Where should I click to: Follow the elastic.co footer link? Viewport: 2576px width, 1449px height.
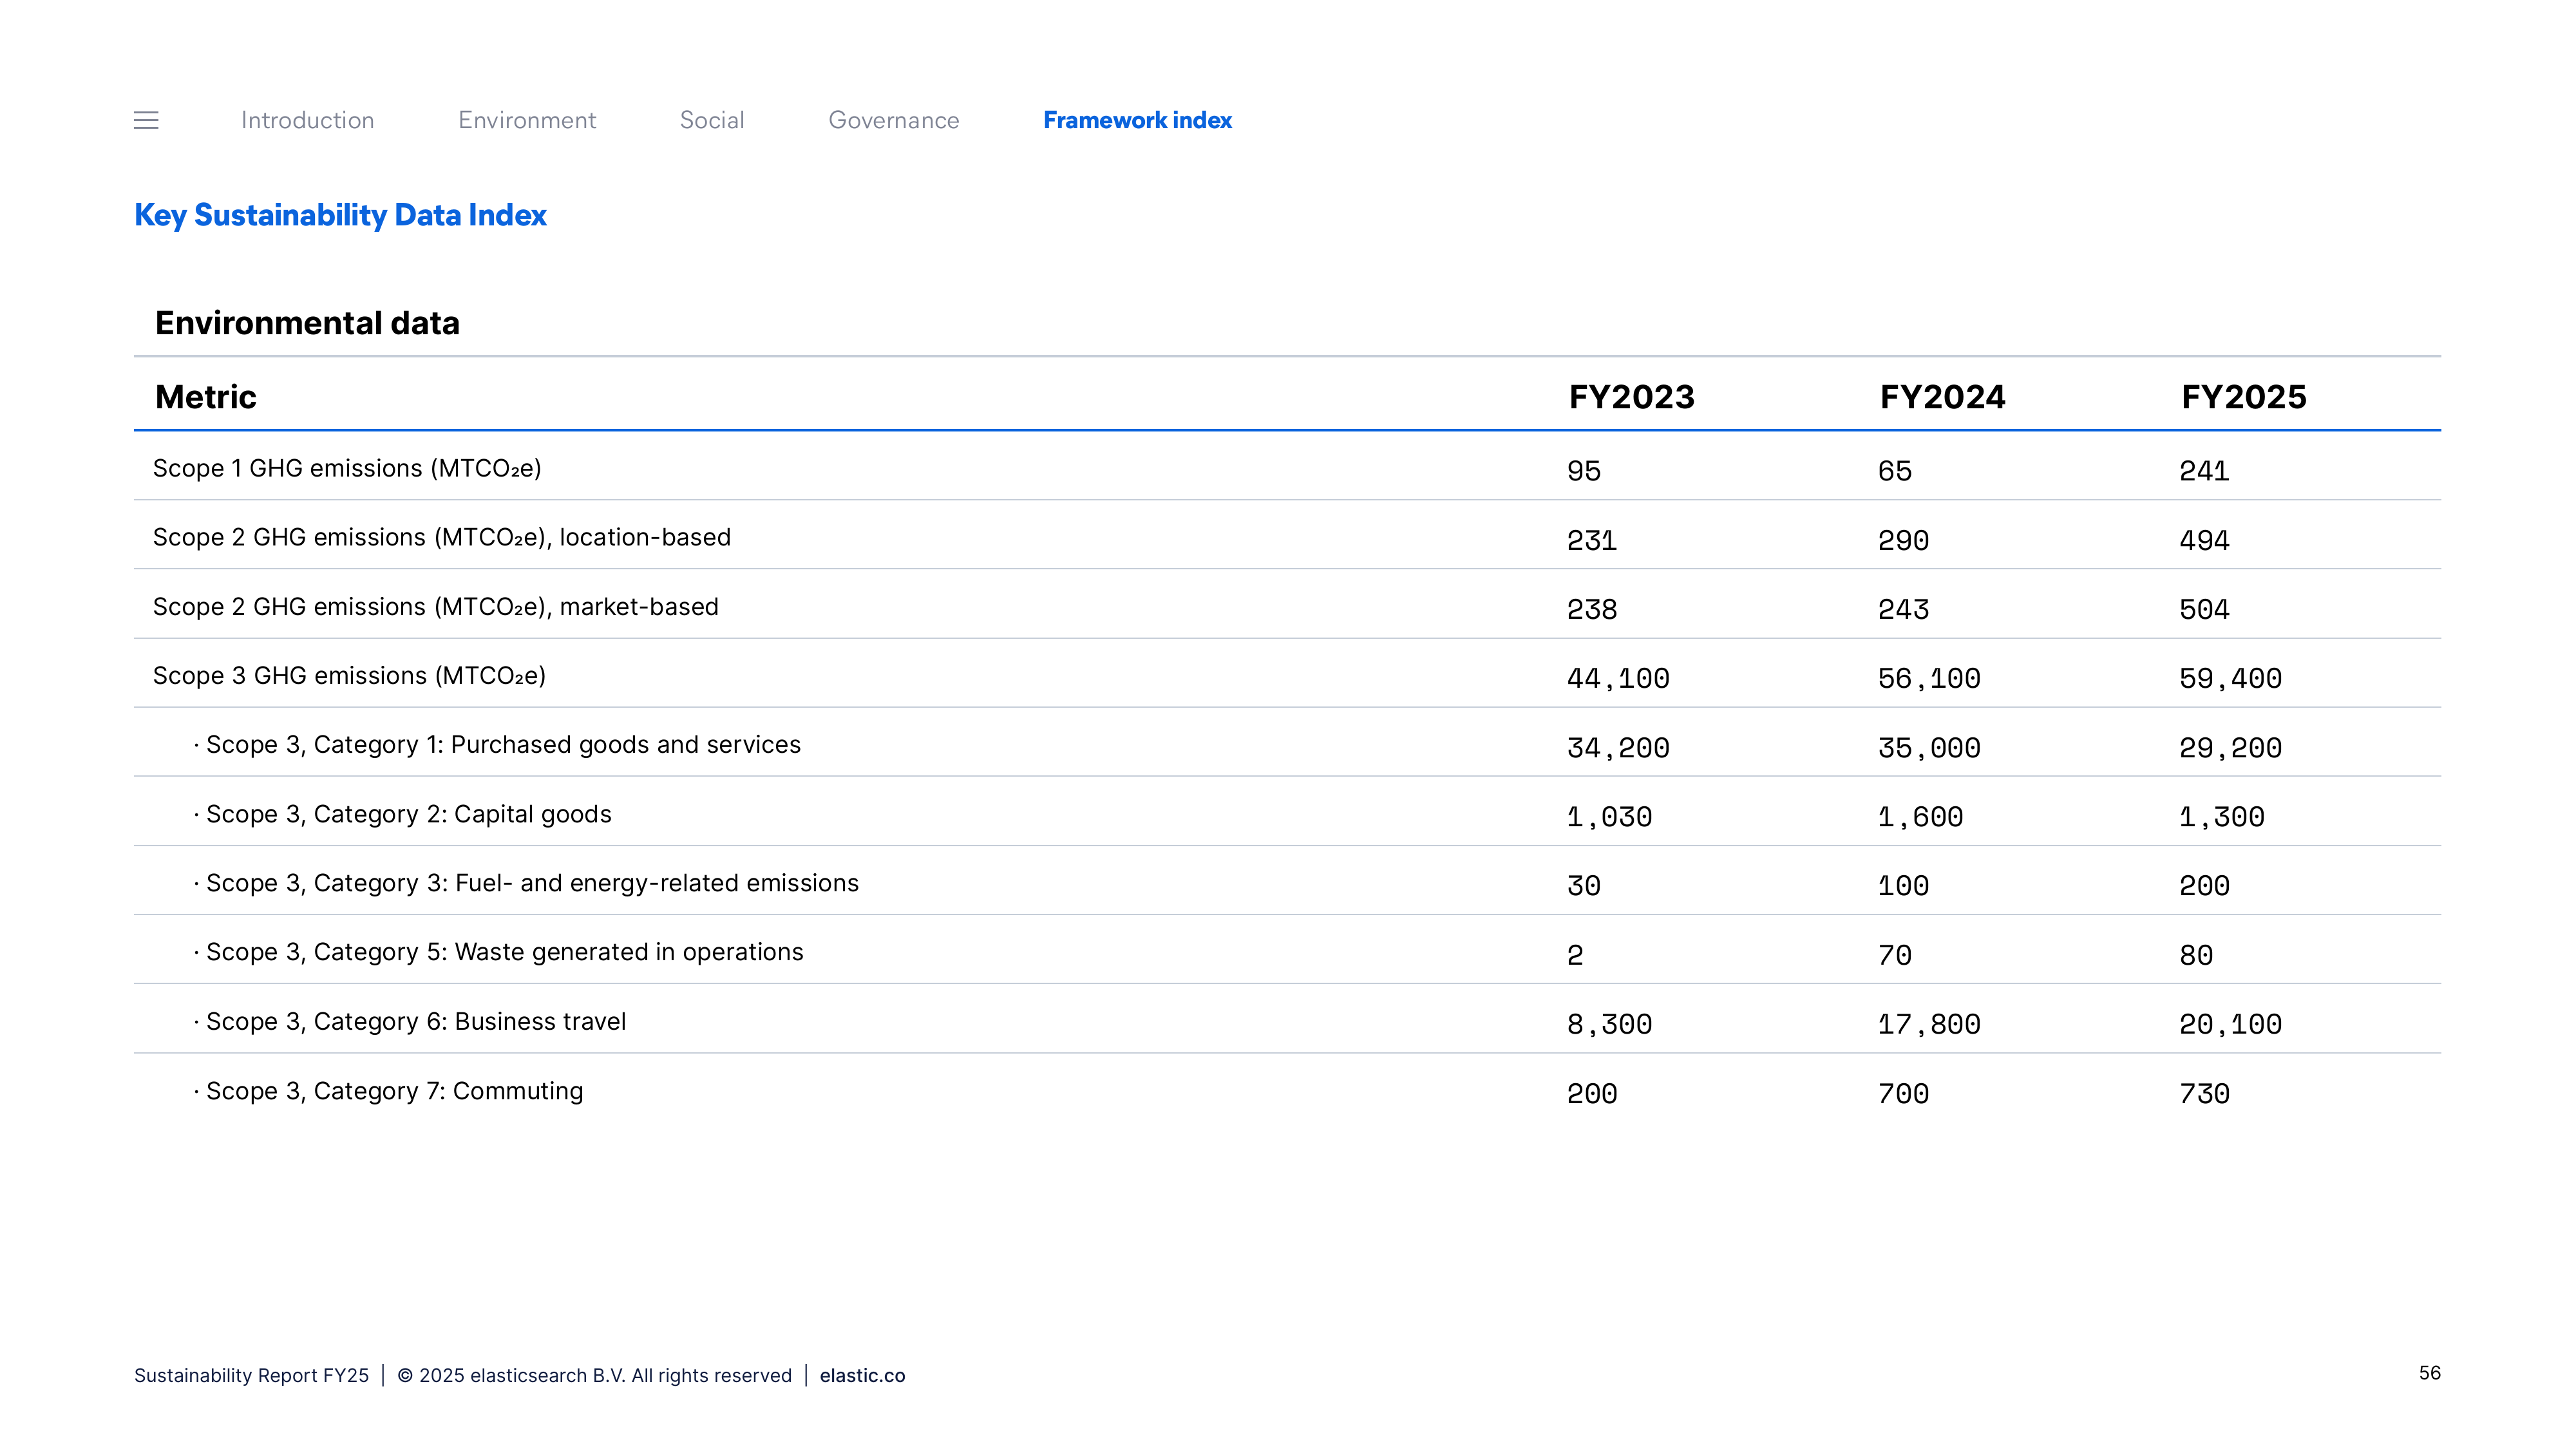click(x=862, y=1375)
